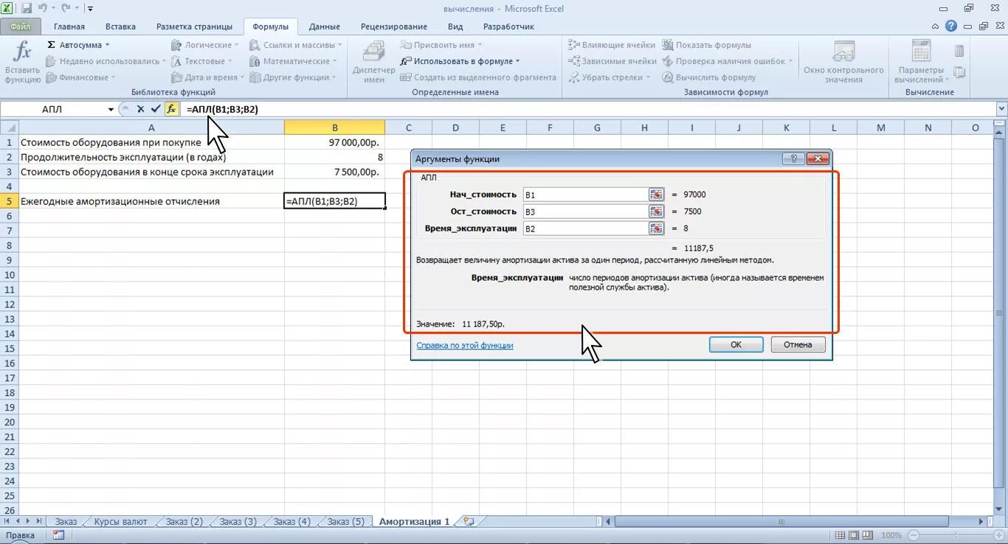1008x544 pixels.
Task: Open Excel Help blue question icon
Action: click(952, 26)
